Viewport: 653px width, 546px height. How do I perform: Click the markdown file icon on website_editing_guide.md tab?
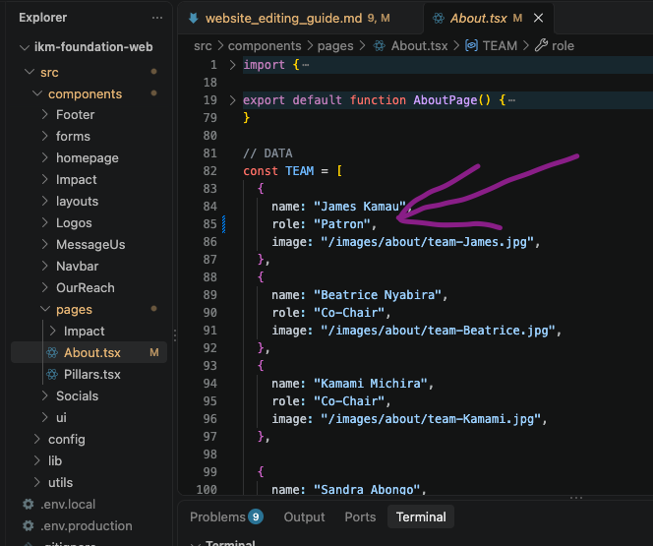pyautogui.click(x=193, y=19)
